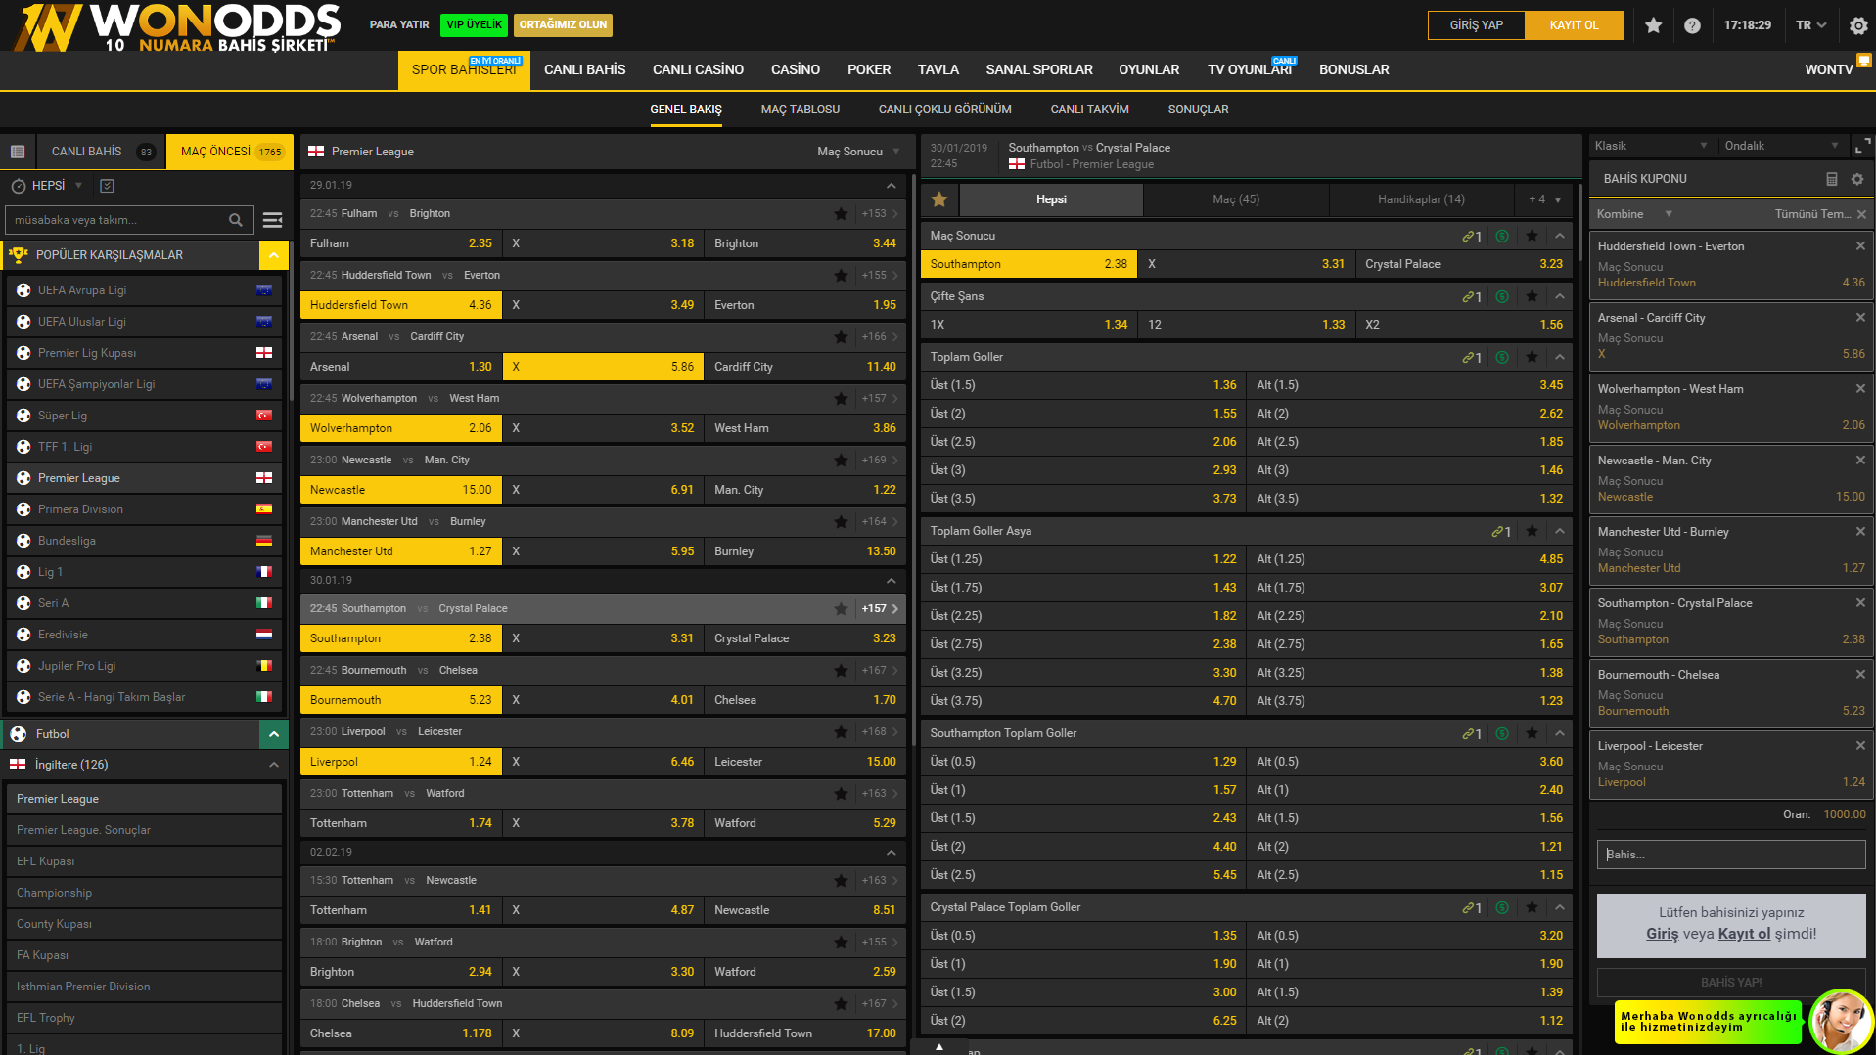Collapse the Popüler Karşılaşmalar section
Viewport: 1876px width, 1055px height.
click(274, 255)
